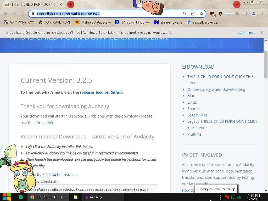Screen dimensions: 268x201
Task: Open the Action Center flag icon
Action: 227,197
